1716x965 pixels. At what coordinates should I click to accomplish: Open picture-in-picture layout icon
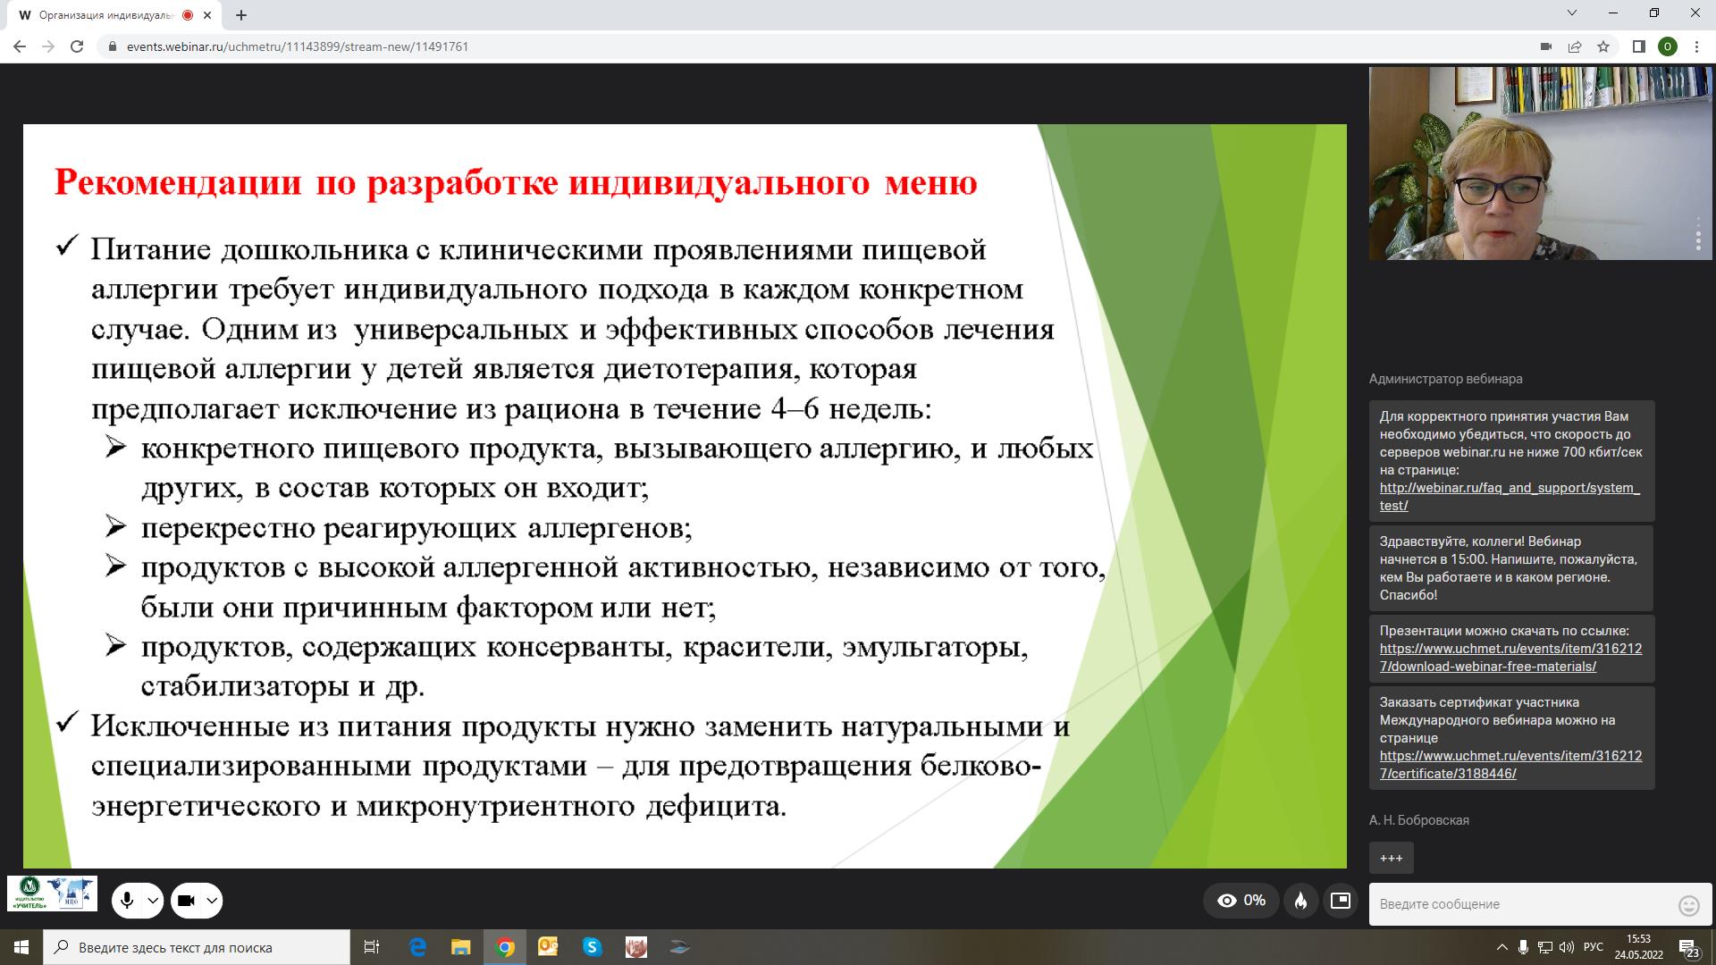tap(1340, 901)
